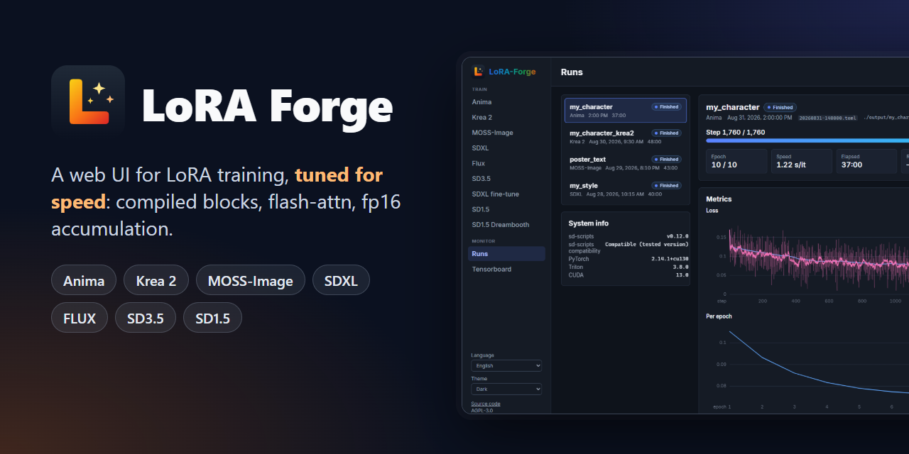Click the Step 1,760 / 1,760 progress bar
The width and height of the screenshot is (909, 454).
point(807,140)
